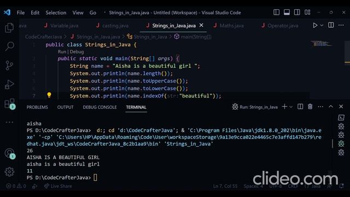Close the terminal panel
Image resolution: width=350 pixels, height=197 pixels.
click(341, 107)
